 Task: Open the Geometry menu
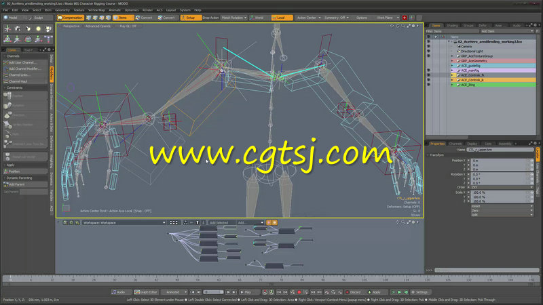[62, 10]
